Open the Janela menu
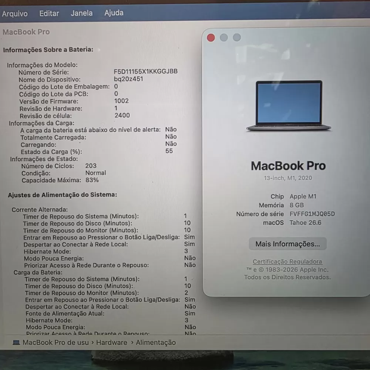This screenshot has width=370, height=370. tap(82, 13)
